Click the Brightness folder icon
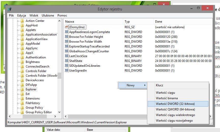 point(22,62)
